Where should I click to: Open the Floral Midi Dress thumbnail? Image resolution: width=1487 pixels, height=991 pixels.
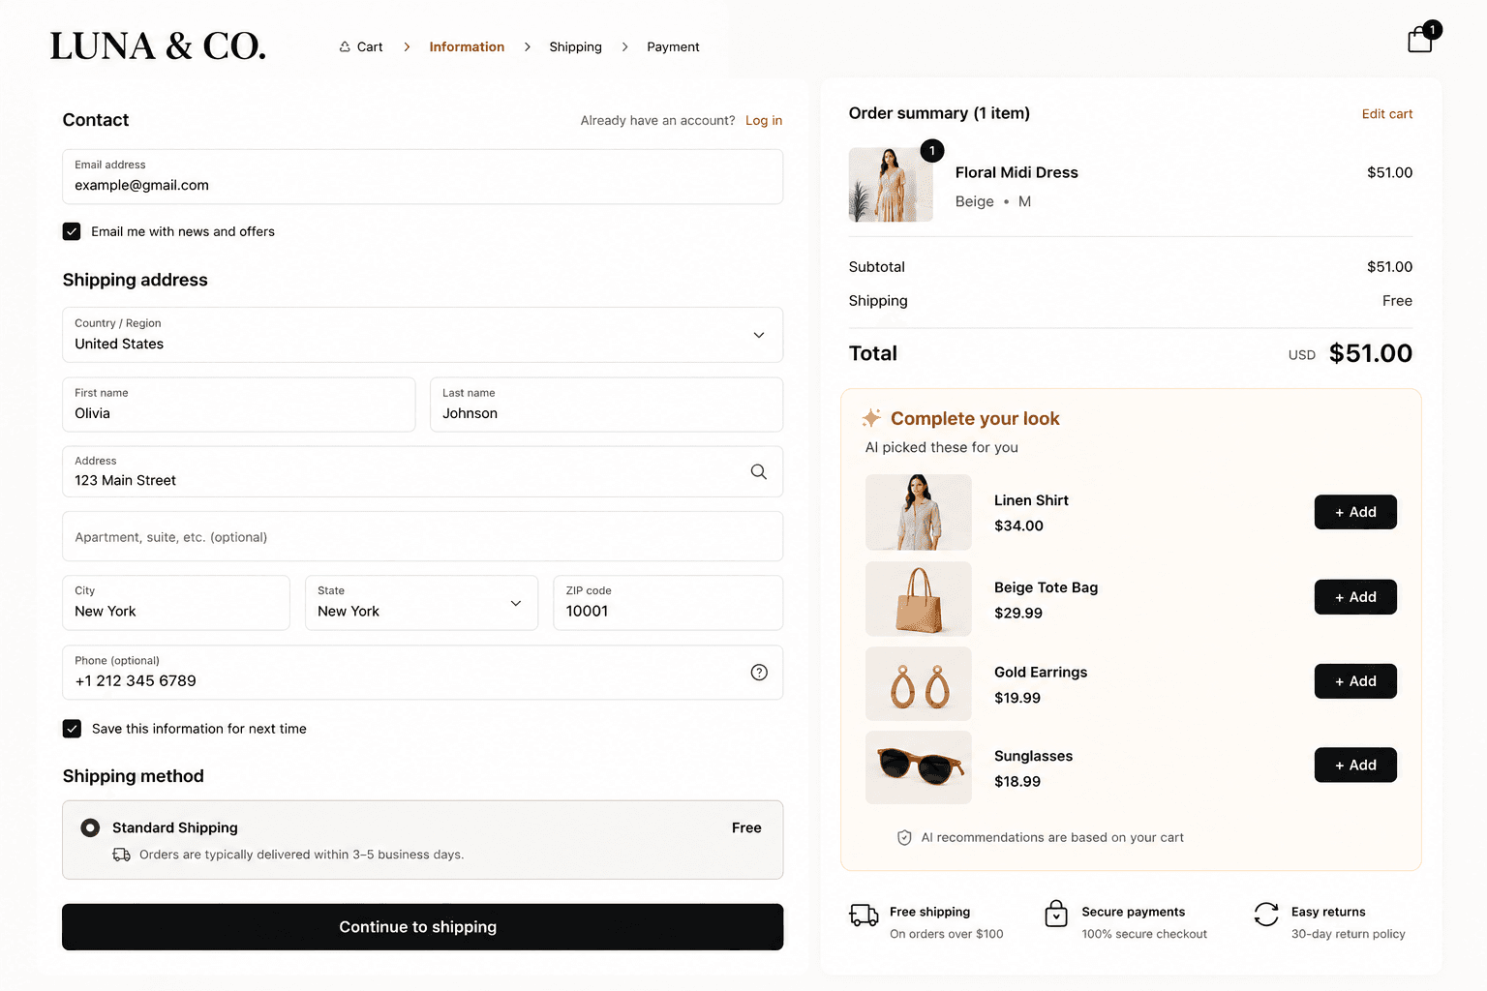coord(891,185)
